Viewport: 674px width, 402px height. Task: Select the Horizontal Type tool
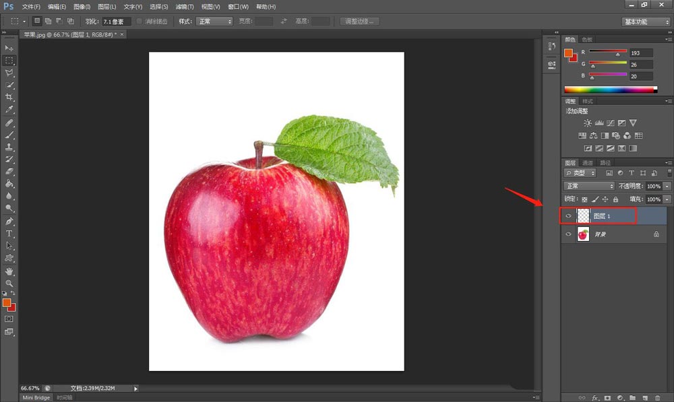pos(9,234)
